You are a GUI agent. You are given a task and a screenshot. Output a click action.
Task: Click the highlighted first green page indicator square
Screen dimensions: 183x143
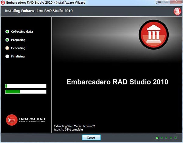coord(157,138)
